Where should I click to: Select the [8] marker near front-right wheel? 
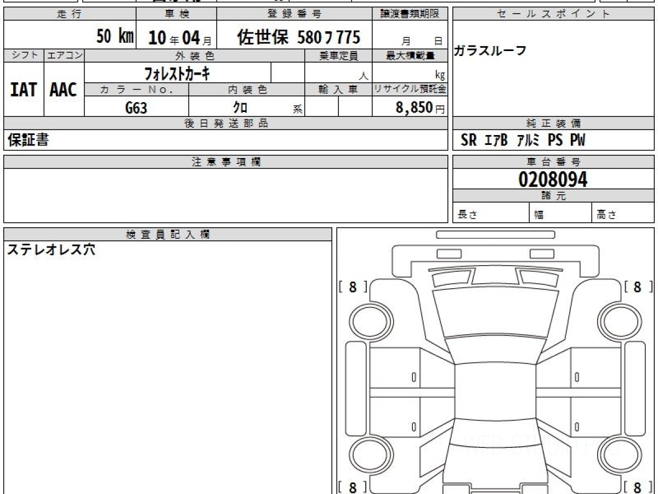[x=638, y=287]
